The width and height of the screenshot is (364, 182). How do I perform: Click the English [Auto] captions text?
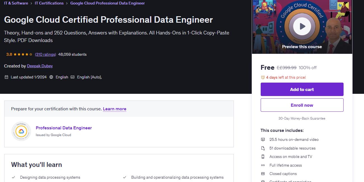tap(89, 77)
